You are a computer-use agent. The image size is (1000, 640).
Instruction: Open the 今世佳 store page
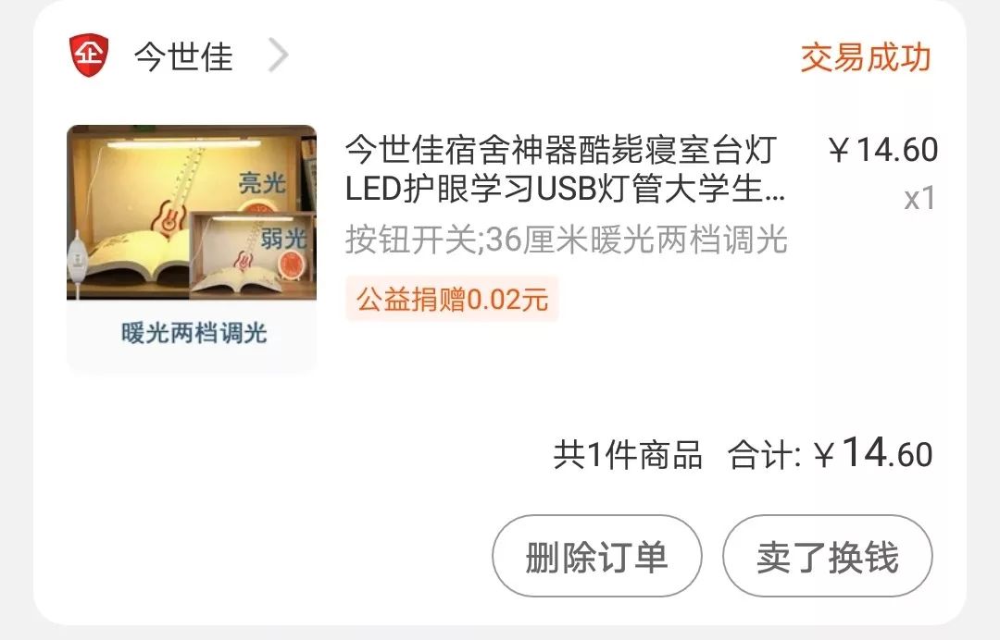click(183, 56)
